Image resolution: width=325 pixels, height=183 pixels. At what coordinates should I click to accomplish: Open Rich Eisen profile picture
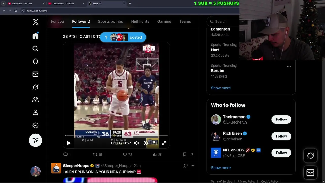(x=216, y=136)
